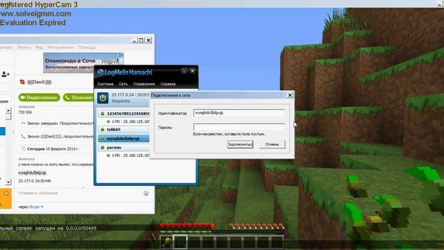This screenshot has width=444, height=250.
Task: Select first hotbar slot in Minecraft
Action: click(x=166, y=242)
